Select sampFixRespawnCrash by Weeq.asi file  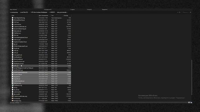tap(23, 68)
